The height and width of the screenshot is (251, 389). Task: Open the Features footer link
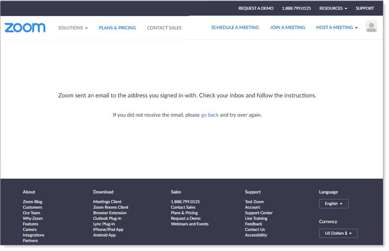pyautogui.click(x=31, y=224)
